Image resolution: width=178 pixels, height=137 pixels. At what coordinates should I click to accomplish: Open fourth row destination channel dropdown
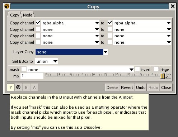pos(142,42)
